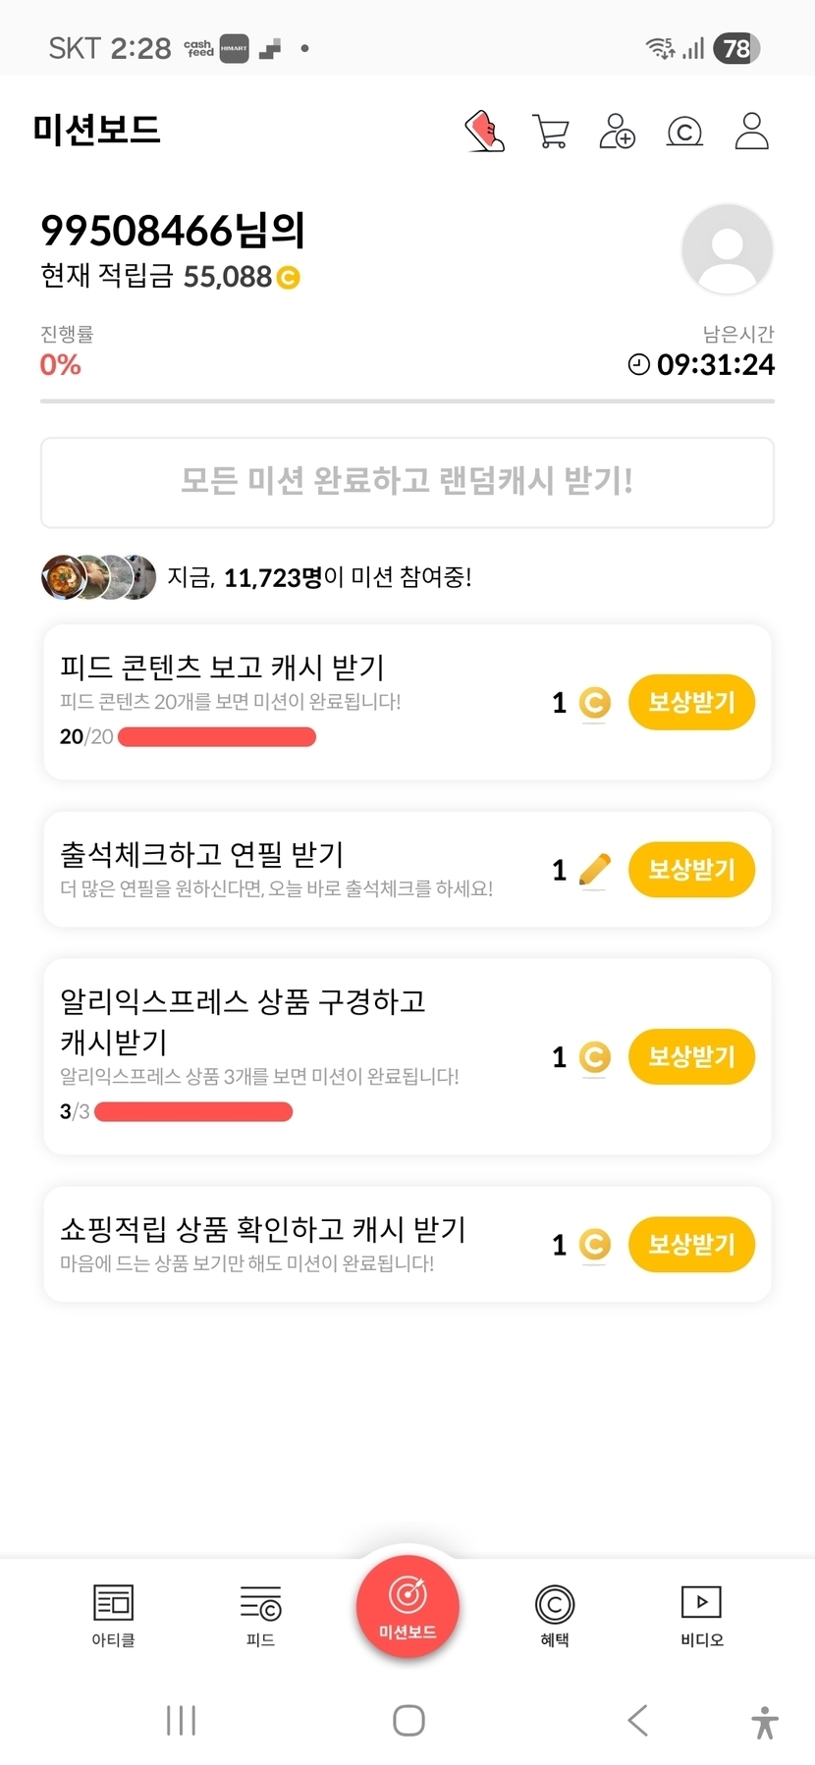This screenshot has width=815, height=1765.
Task: Claim reward for 쇼핑적립 mission
Action: point(691,1244)
